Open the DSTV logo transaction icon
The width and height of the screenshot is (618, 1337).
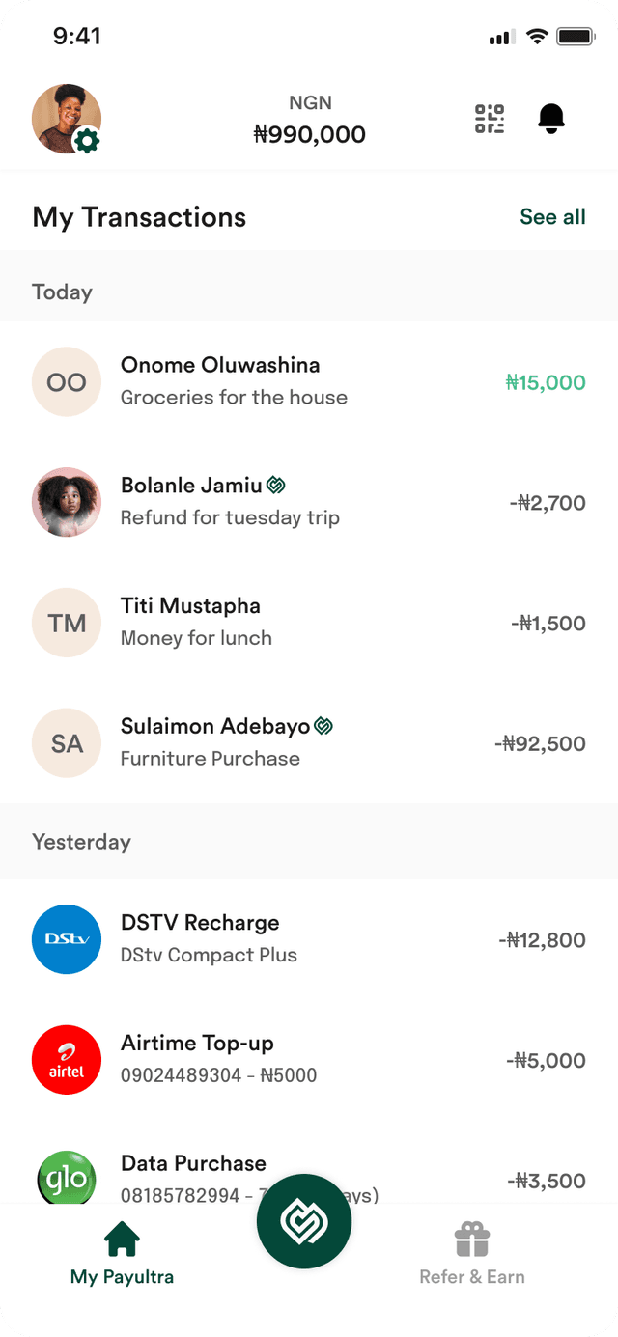(x=67, y=939)
